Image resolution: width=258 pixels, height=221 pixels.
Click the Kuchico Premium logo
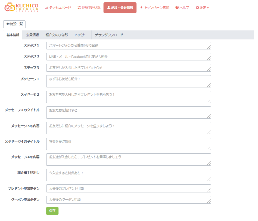click(x=22, y=7)
